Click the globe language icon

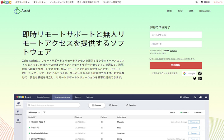click(x=202, y=2)
